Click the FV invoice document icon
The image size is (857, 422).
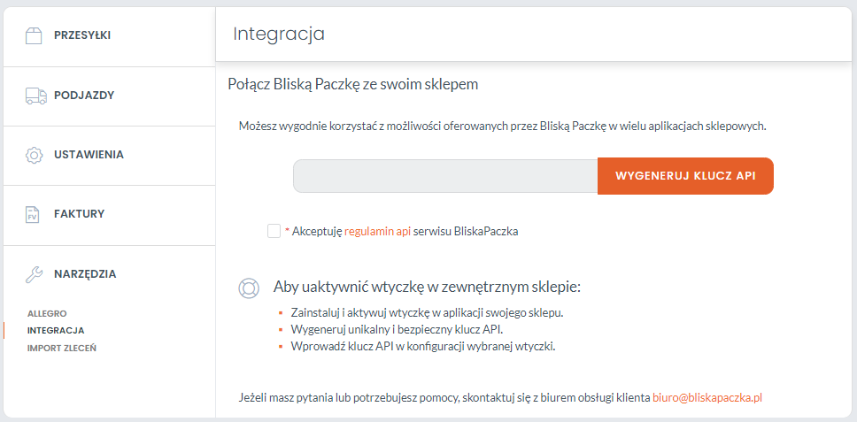point(34,214)
